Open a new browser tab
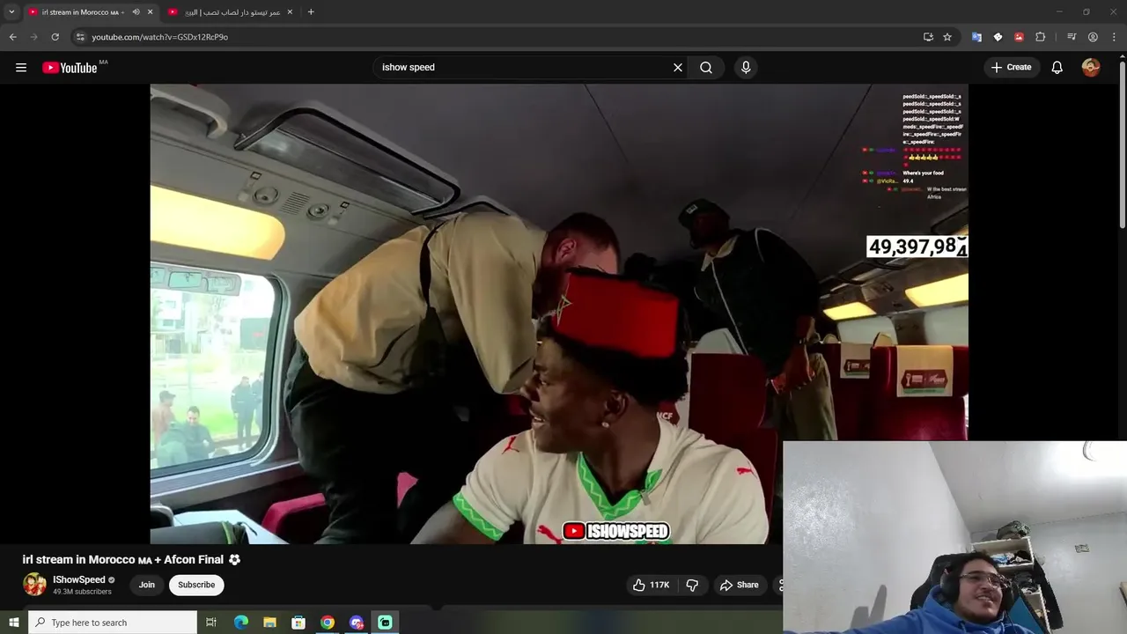 point(311,12)
